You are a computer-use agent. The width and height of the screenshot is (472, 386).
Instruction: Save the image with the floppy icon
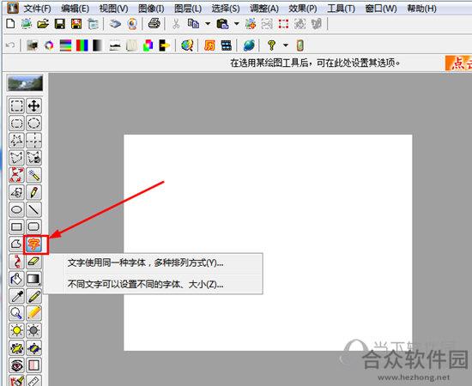pyautogui.click(x=60, y=24)
